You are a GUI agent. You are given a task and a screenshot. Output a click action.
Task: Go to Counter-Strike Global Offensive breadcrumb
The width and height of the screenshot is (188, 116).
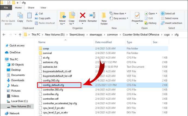[x=141, y=35]
